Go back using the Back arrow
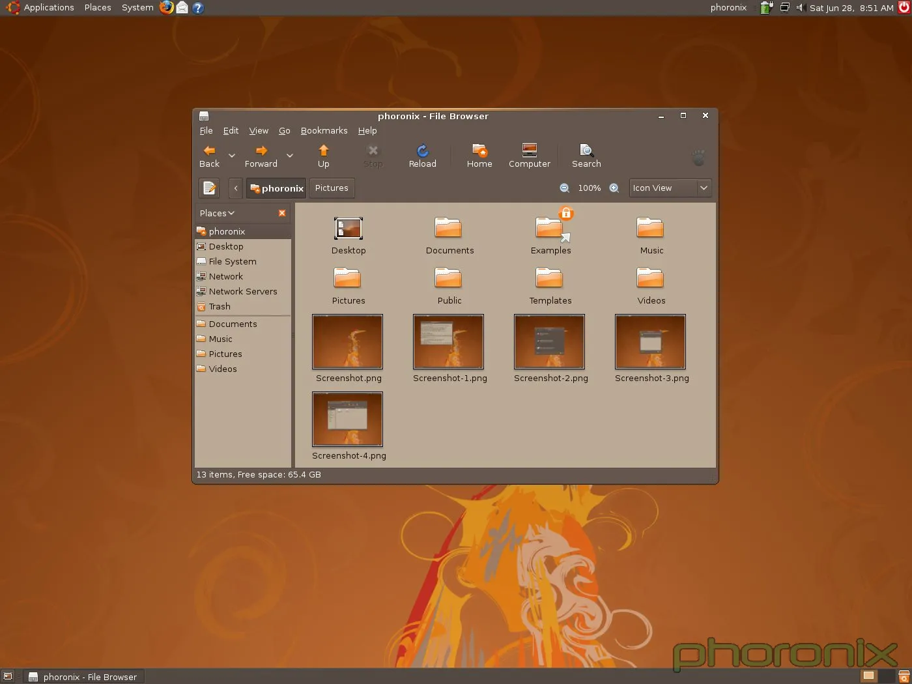Viewport: 912px width, 684px height. 209,156
